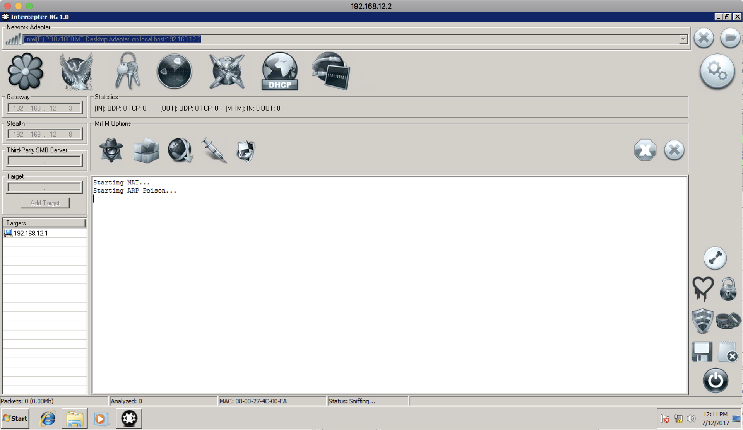The height and width of the screenshot is (430, 743).
Task: Click 'Packets: 0 (0.00Mb)' status text
Action: pyautogui.click(x=27, y=401)
